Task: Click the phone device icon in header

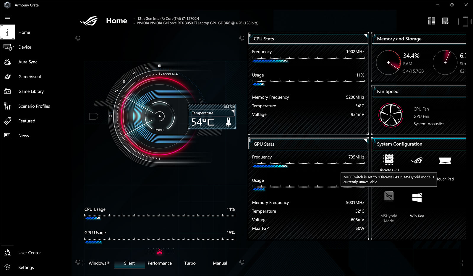Action: point(465,21)
